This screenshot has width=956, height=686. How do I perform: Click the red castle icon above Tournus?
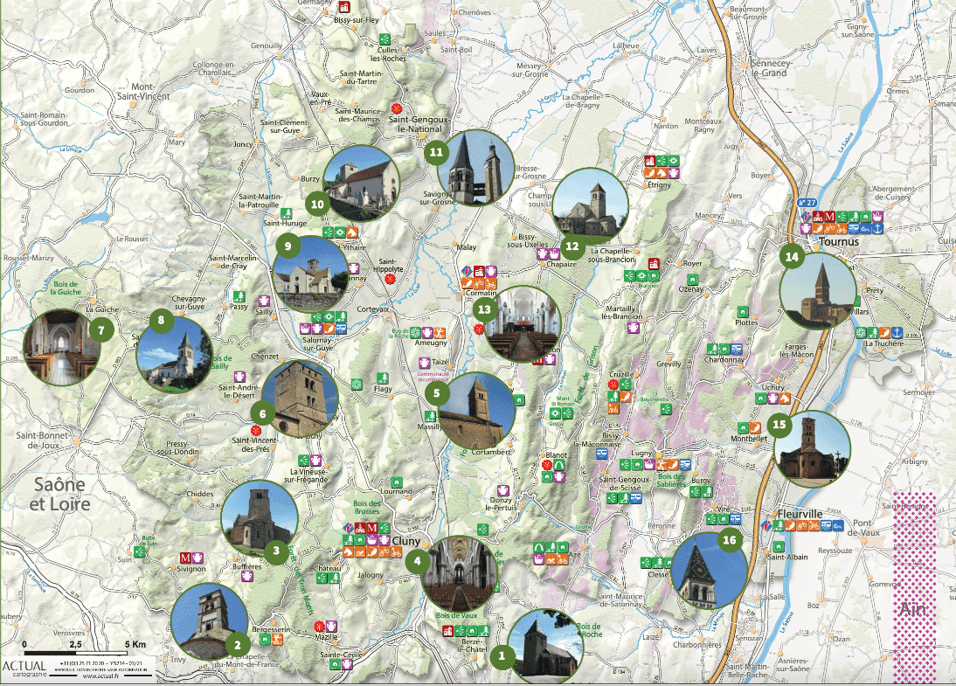point(819,216)
